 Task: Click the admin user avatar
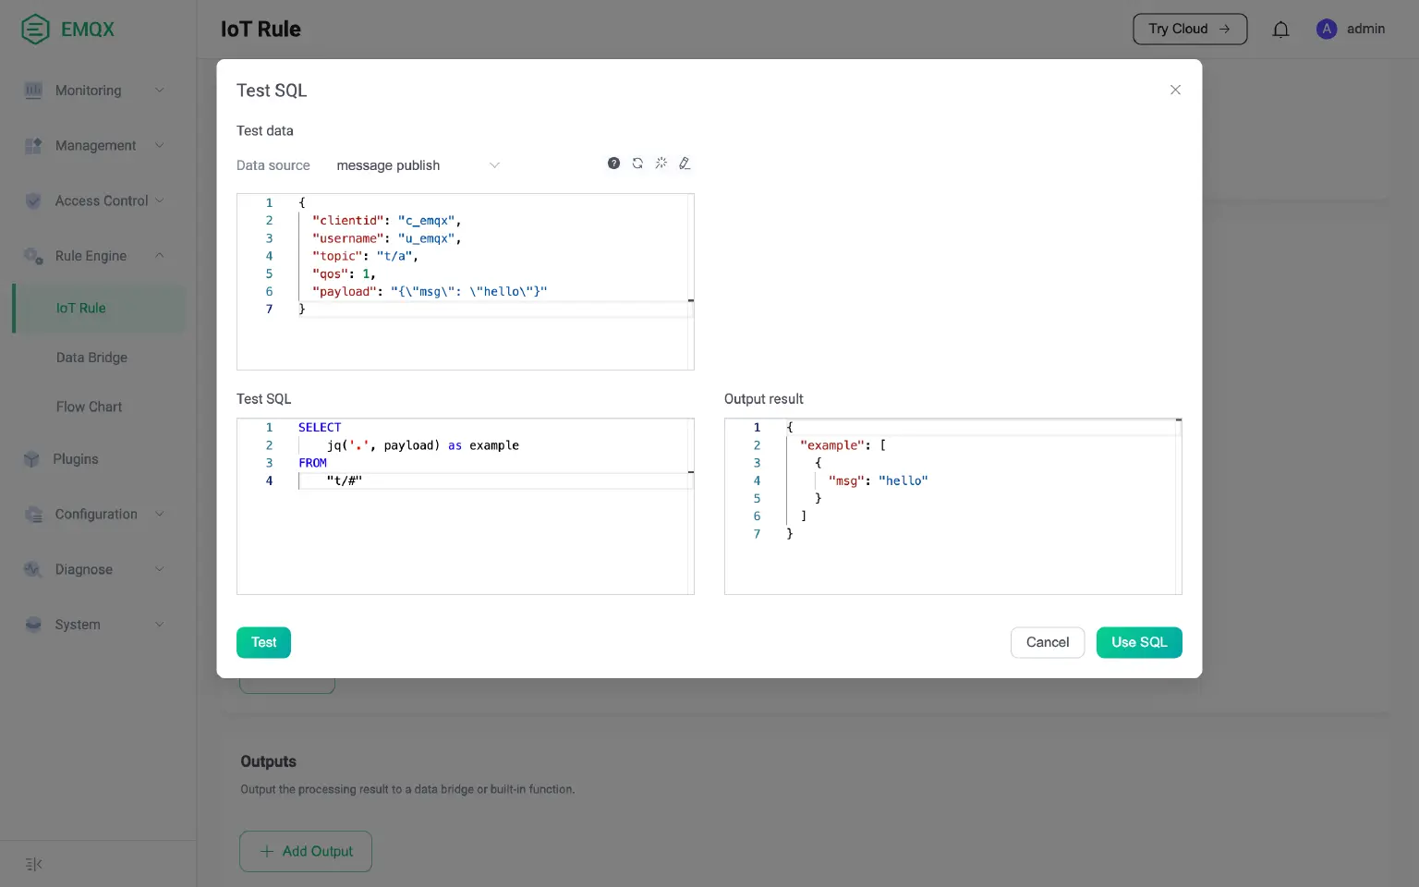pyautogui.click(x=1327, y=29)
